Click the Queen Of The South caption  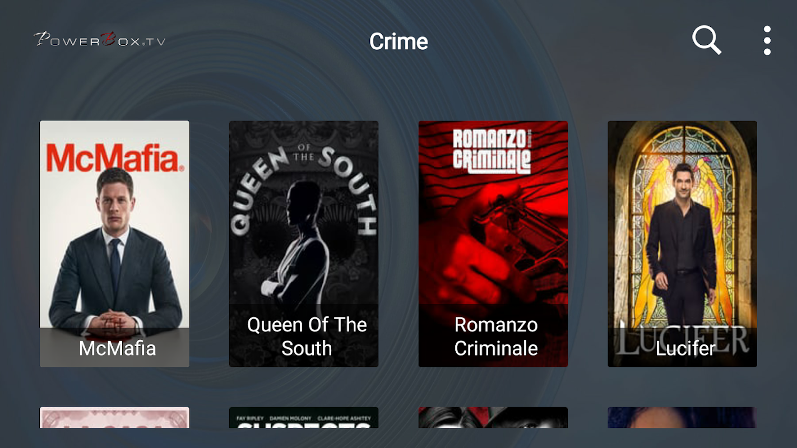pyautogui.click(x=307, y=337)
